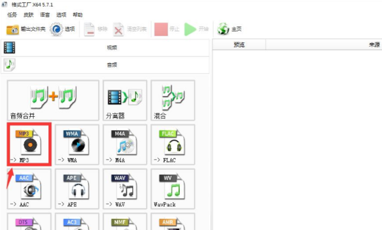Choose the AC3 conversion format
This screenshot has height=230, width=382.
pyautogui.click(x=77, y=222)
